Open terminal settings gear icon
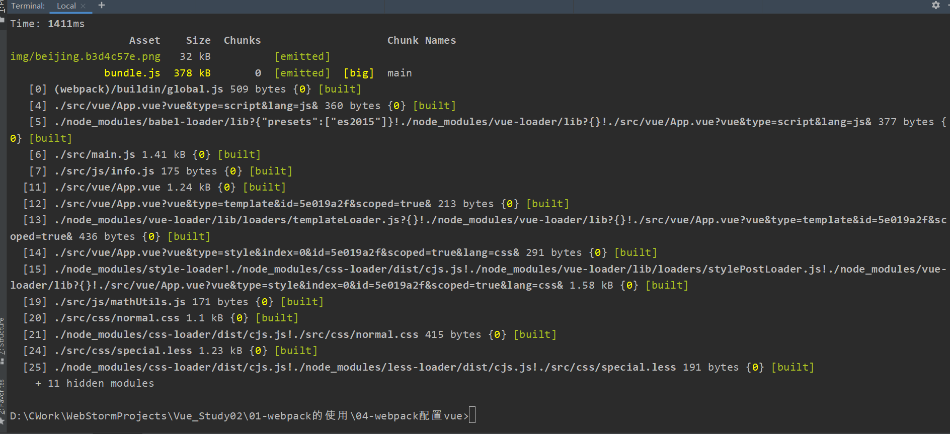 [935, 5]
